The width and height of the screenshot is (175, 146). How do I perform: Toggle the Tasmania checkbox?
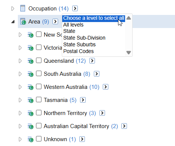click(39, 100)
